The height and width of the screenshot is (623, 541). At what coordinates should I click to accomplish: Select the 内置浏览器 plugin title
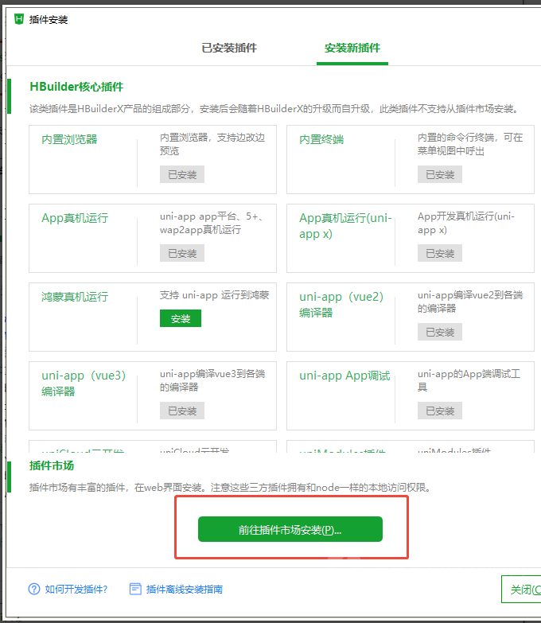(x=69, y=139)
